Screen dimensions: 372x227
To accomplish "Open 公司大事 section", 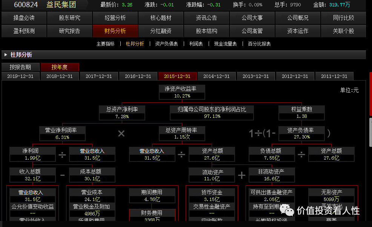I will (x=252, y=18).
